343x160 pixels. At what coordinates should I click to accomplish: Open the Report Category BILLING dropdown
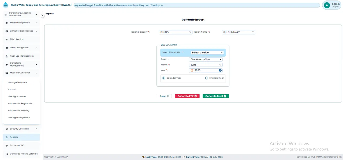point(176,32)
